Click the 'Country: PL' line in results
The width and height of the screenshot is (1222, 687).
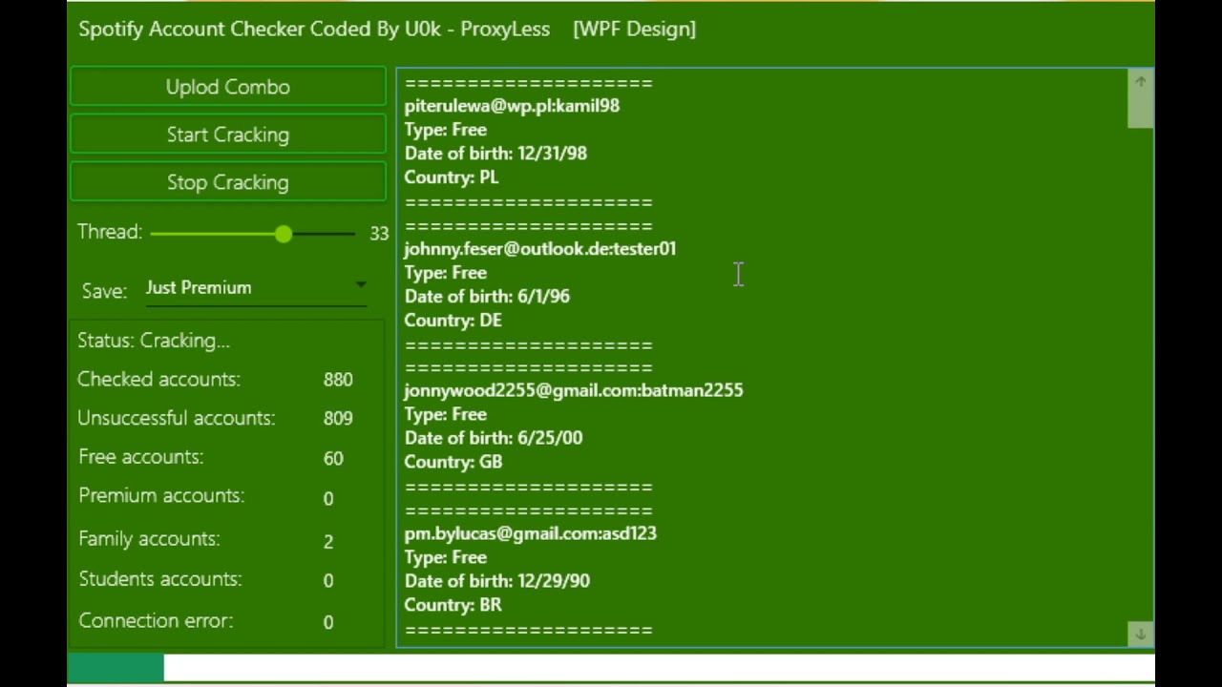(x=452, y=177)
